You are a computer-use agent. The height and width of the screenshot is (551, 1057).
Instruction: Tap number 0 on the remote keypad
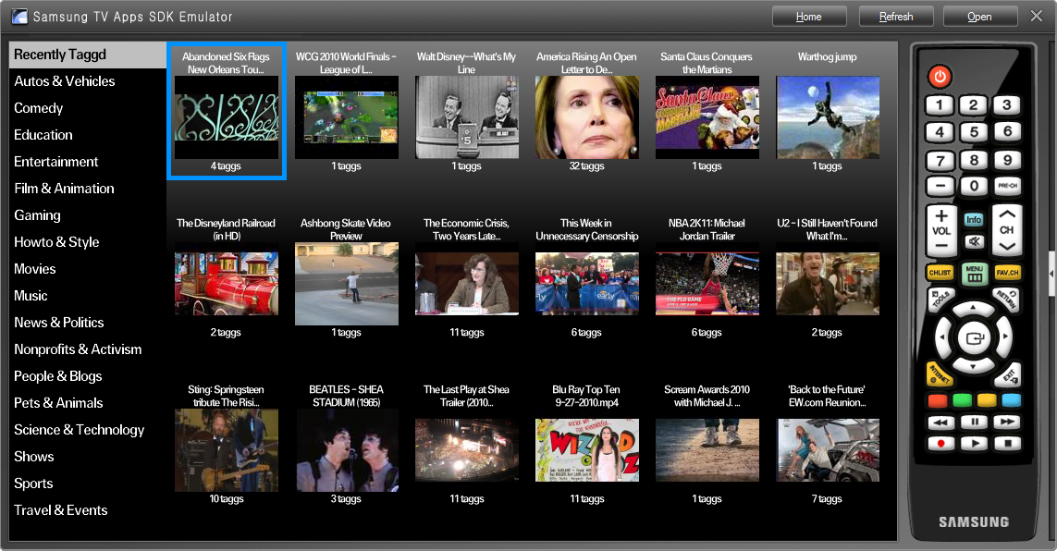click(x=974, y=186)
